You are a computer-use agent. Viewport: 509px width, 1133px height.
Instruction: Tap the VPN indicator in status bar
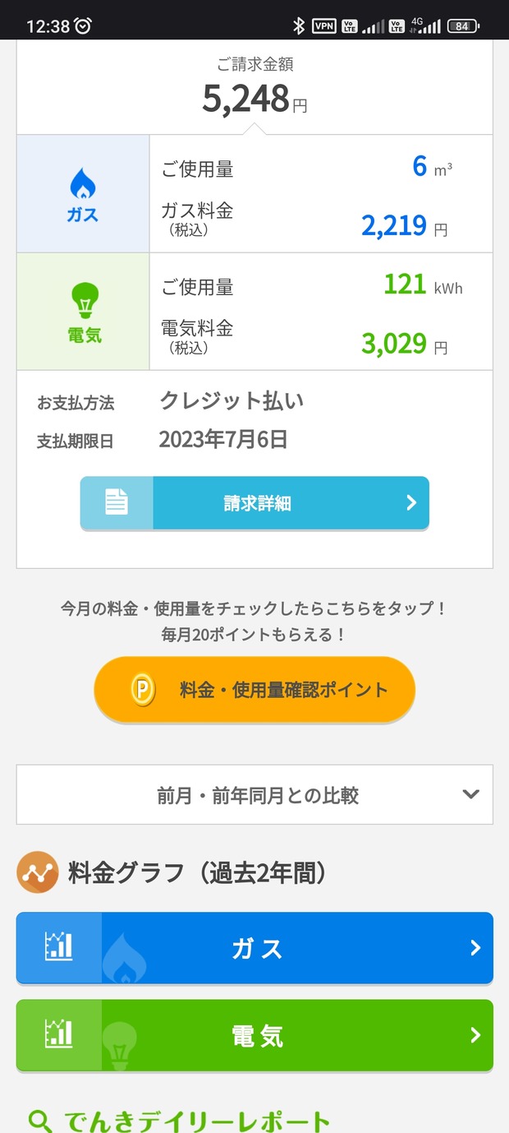(324, 26)
